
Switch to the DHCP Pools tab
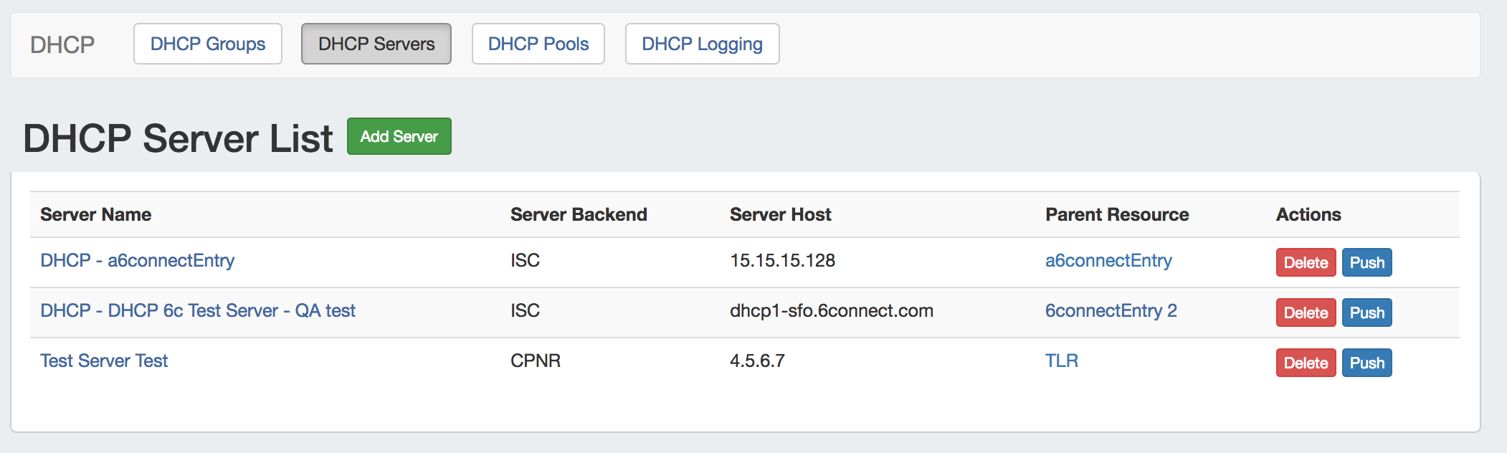pyautogui.click(x=538, y=44)
